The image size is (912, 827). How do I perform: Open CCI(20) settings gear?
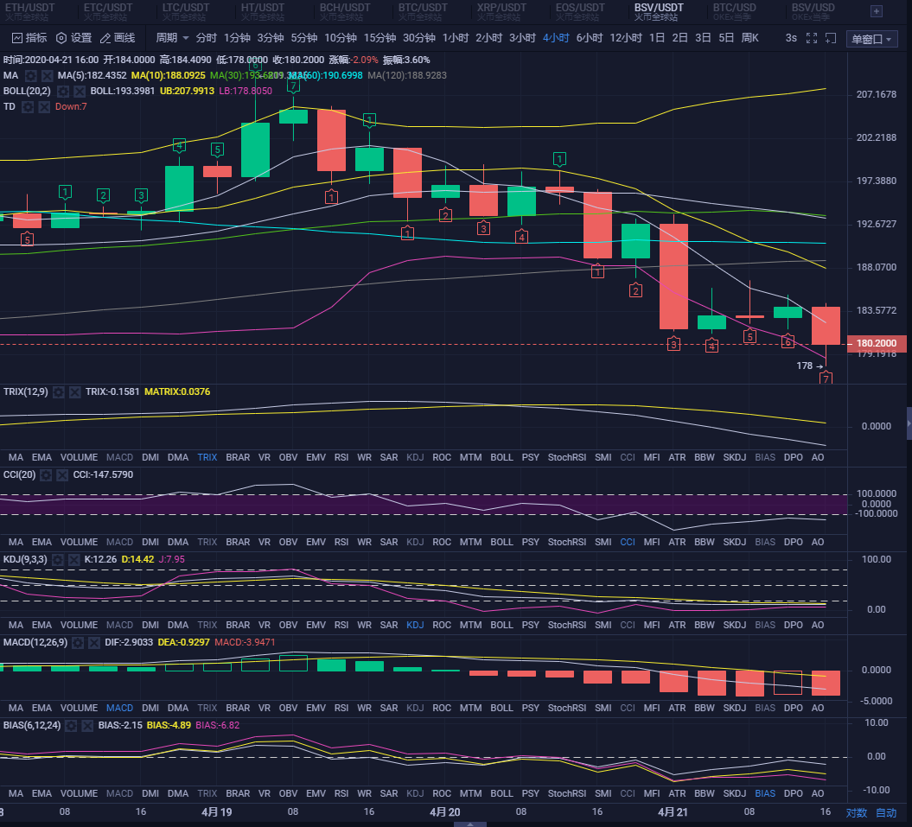46,475
